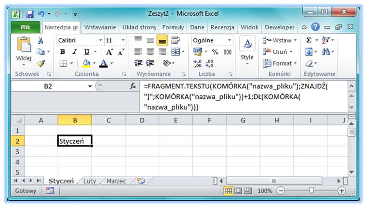Switch to the Wstawianie tab
This screenshot has height=207, width=366.
tap(100, 27)
